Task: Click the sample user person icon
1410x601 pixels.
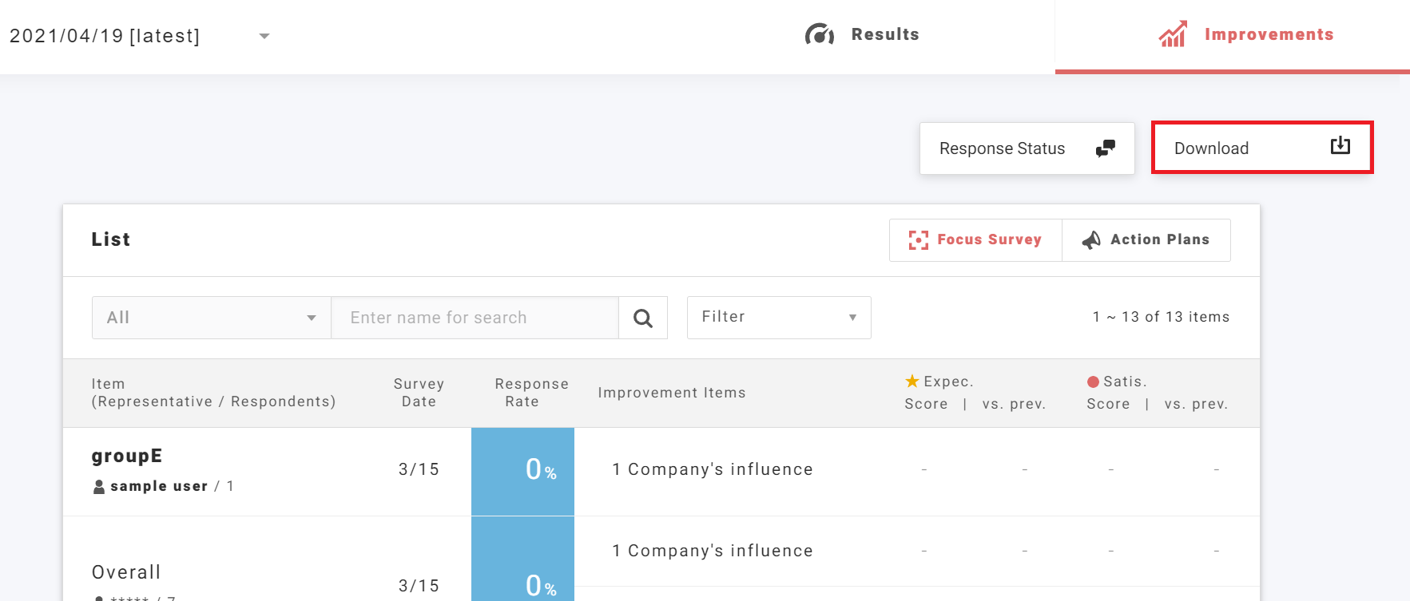Action: (x=99, y=487)
